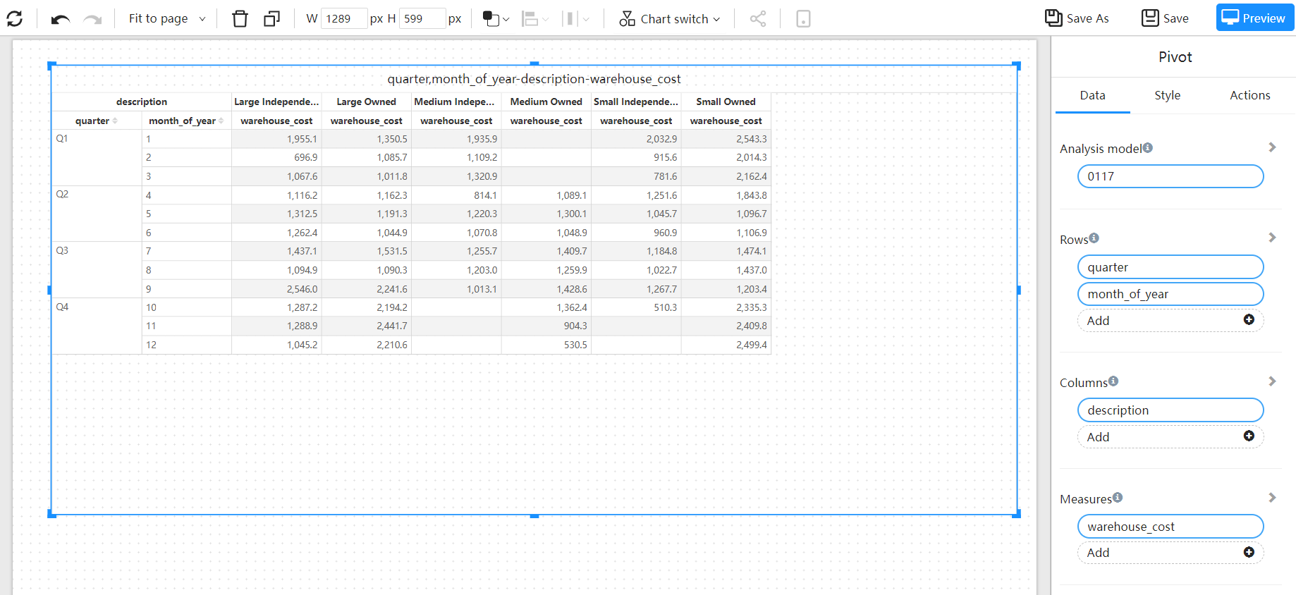
Task: Open the Chart switch menu
Action: pyautogui.click(x=670, y=18)
